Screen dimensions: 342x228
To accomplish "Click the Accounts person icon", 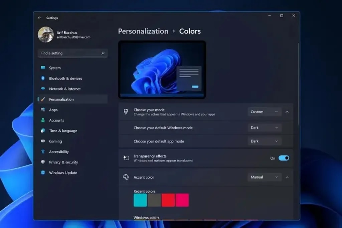I will (43, 120).
